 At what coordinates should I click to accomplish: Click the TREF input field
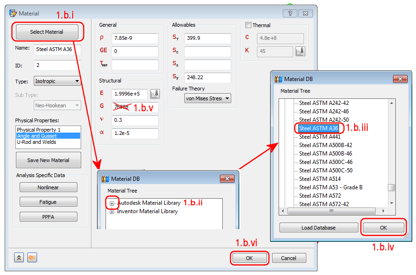pos(135,65)
